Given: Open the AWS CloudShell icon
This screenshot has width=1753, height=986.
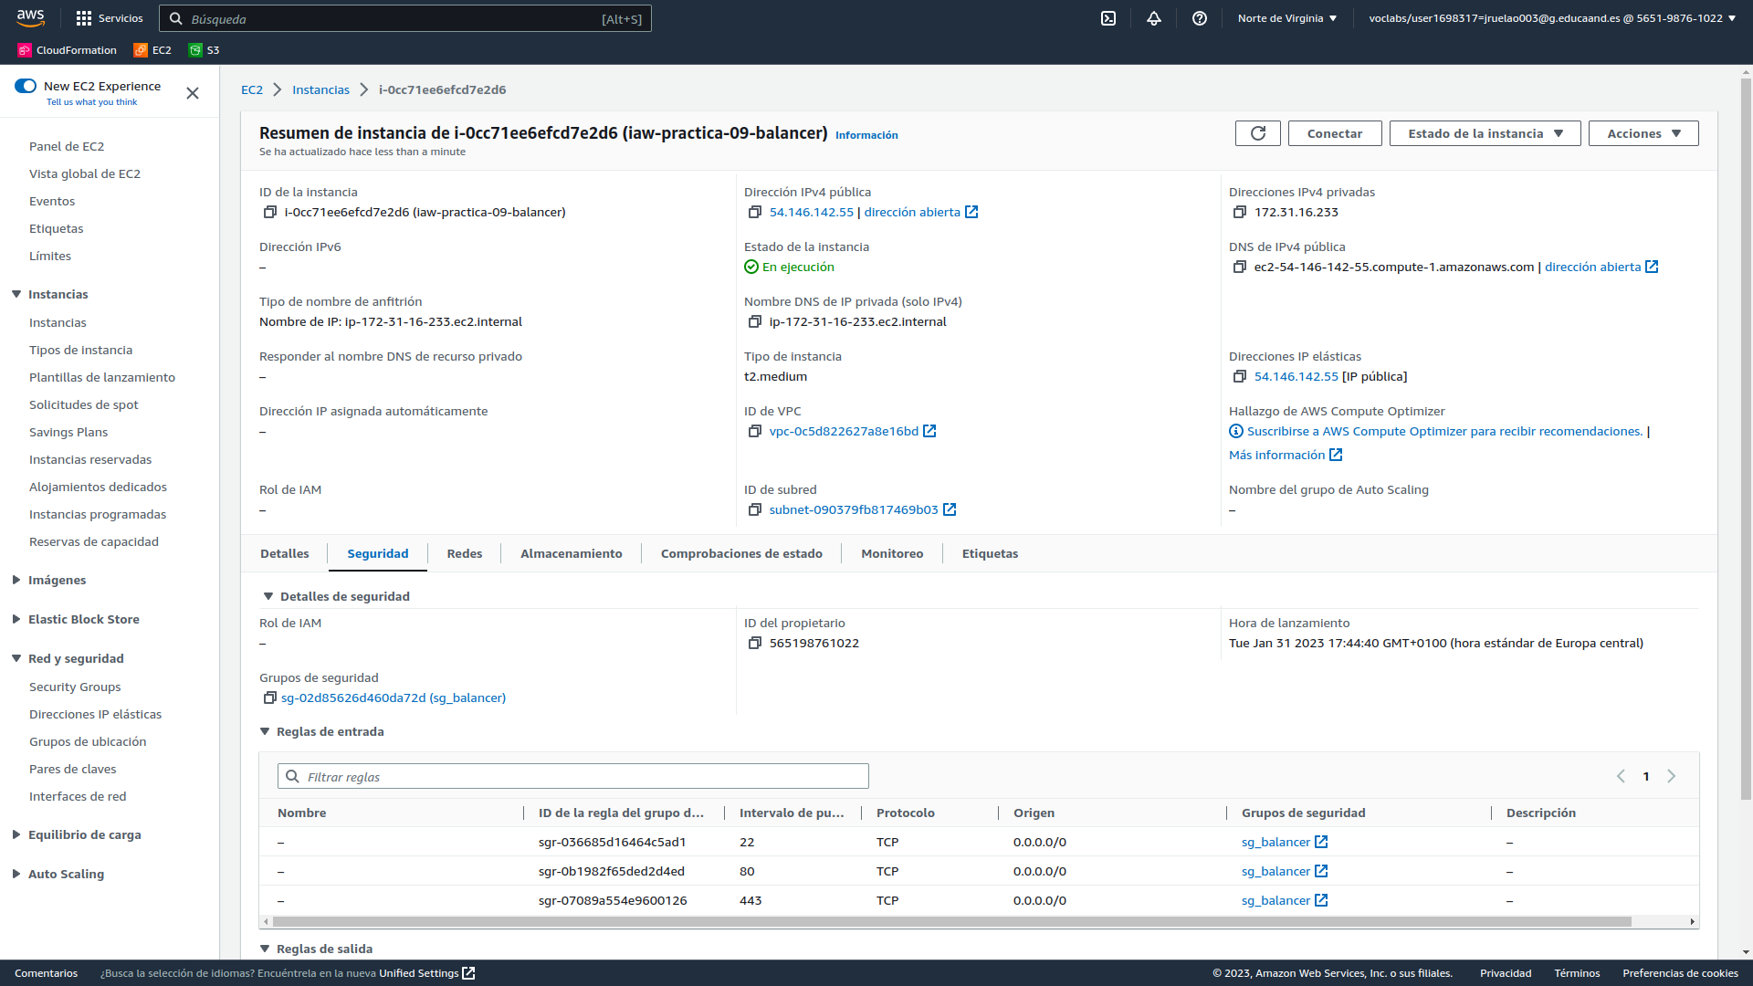Looking at the screenshot, I should click(x=1108, y=18).
